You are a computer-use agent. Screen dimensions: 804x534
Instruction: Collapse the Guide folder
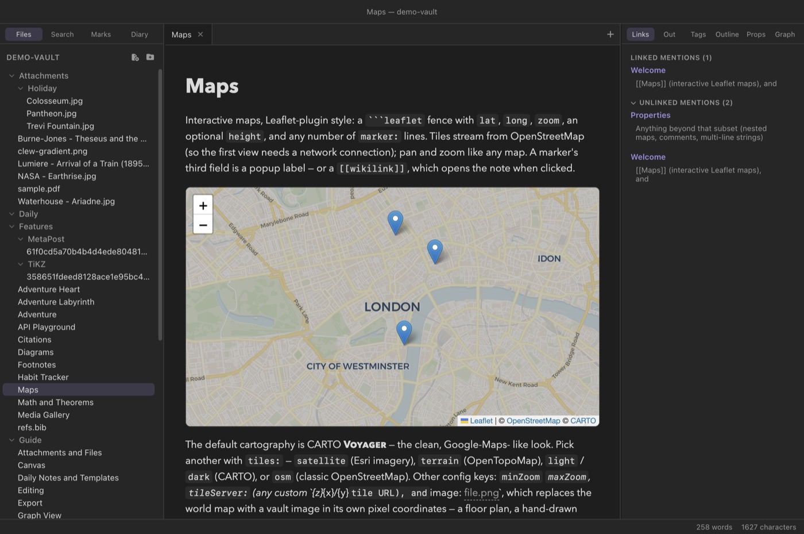tap(11, 440)
